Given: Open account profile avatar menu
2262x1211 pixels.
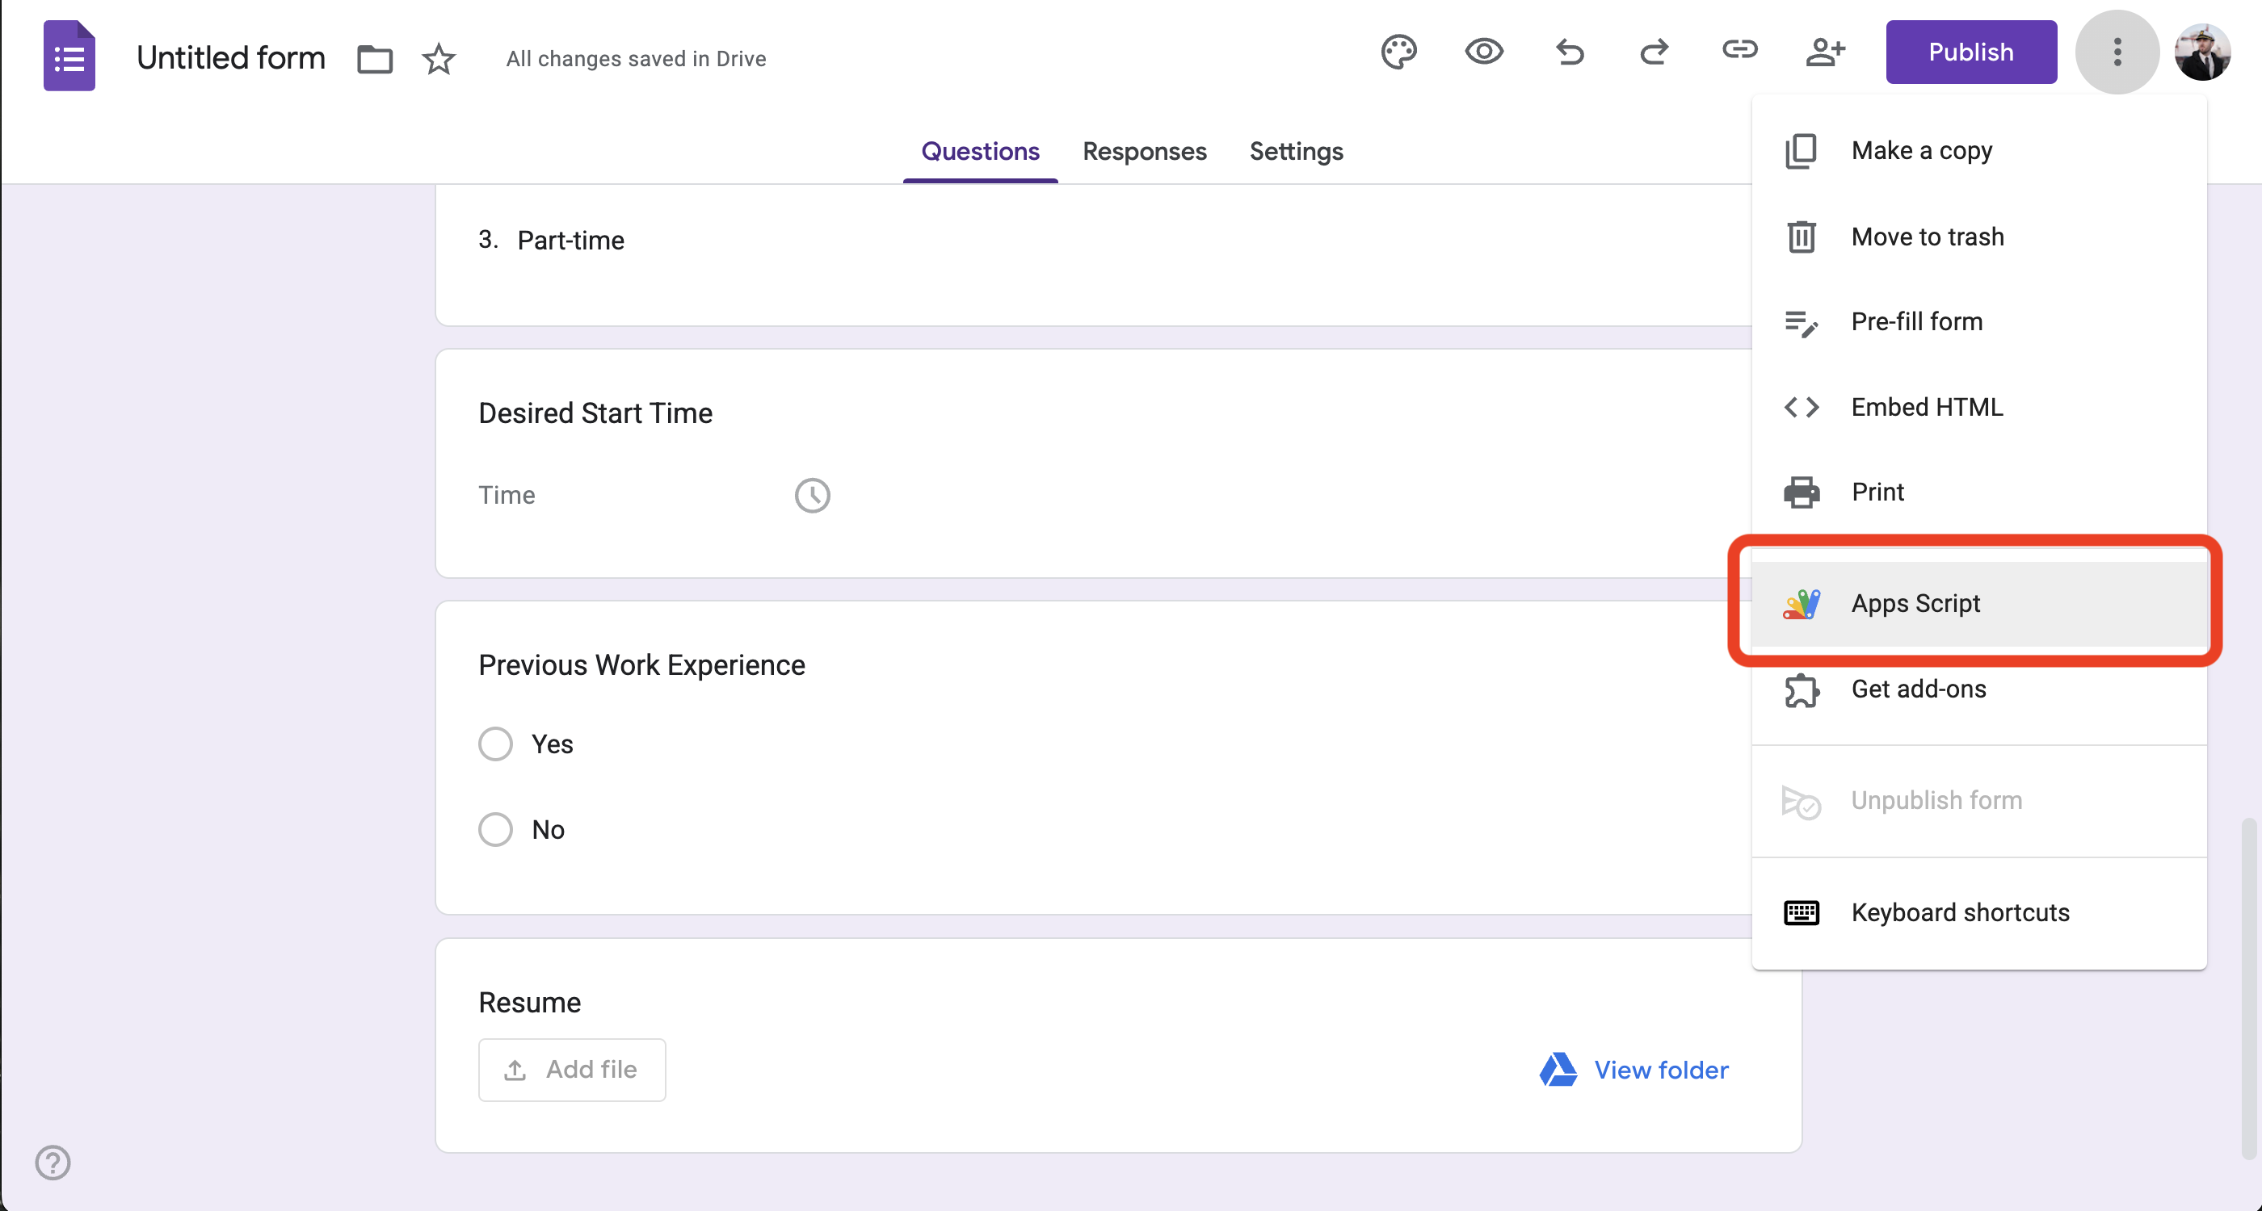Looking at the screenshot, I should point(2201,52).
